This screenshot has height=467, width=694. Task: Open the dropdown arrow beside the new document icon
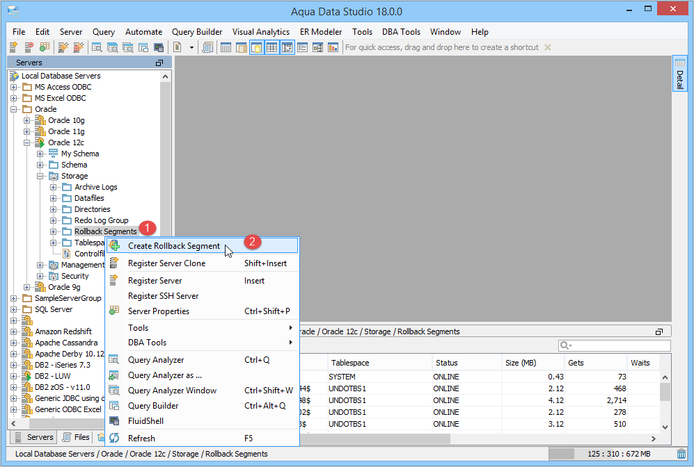191,47
